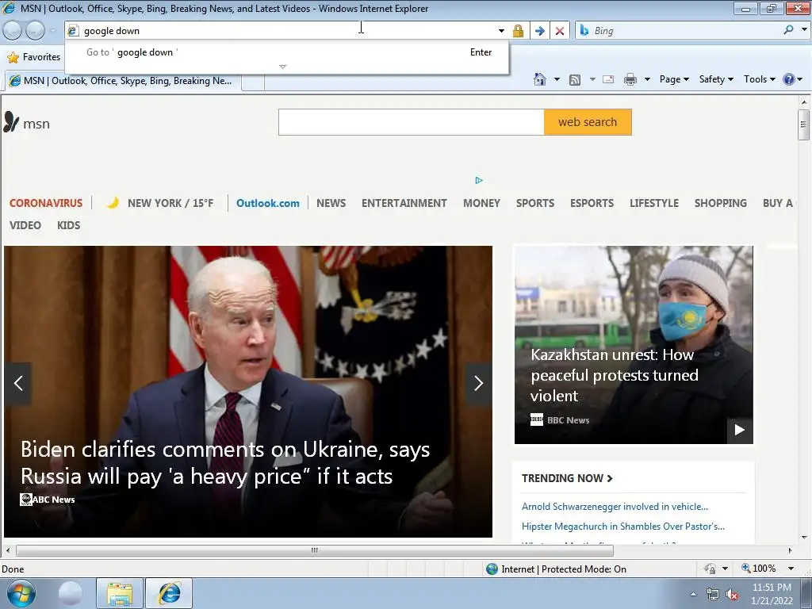812x609 pixels.
Task: Open the SPORTS navigation item
Action: (x=535, y=203)
